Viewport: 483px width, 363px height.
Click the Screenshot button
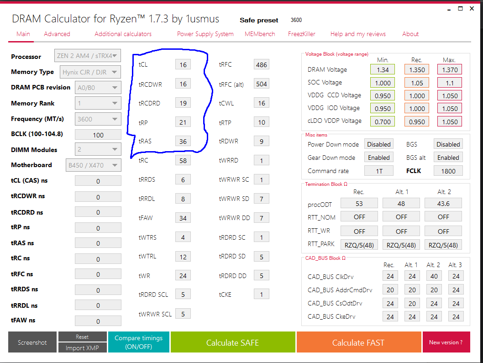(x=32, y=342)
